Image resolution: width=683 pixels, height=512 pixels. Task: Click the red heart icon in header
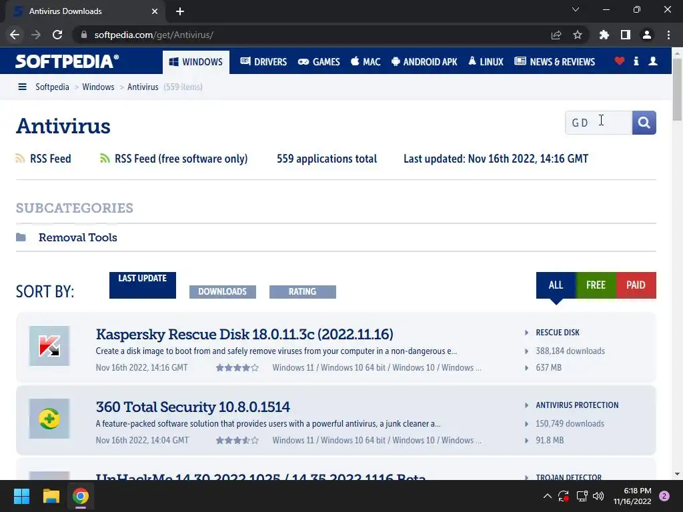click(x=620, y=61)
